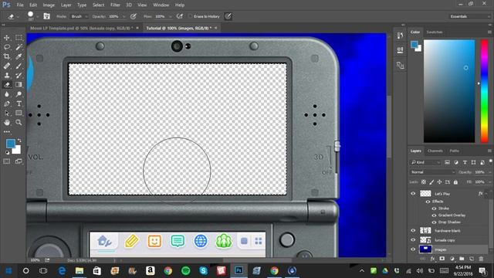This screenshot has width=494, height=278.
Task: Select the Dodge tool
Action: (x=19, y=94)
